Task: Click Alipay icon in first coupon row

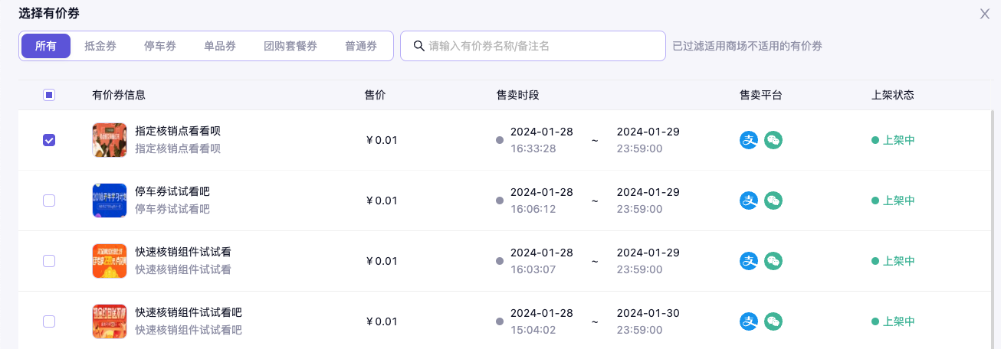Action: point(748,140)
